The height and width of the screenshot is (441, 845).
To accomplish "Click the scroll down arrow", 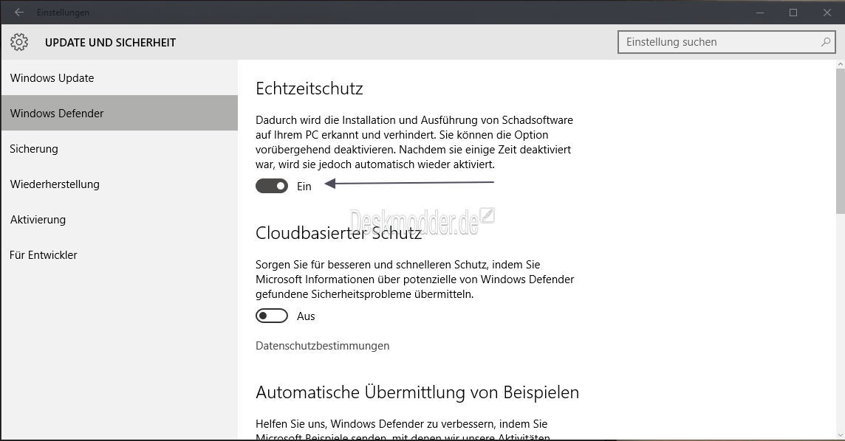I will (840, 434).
